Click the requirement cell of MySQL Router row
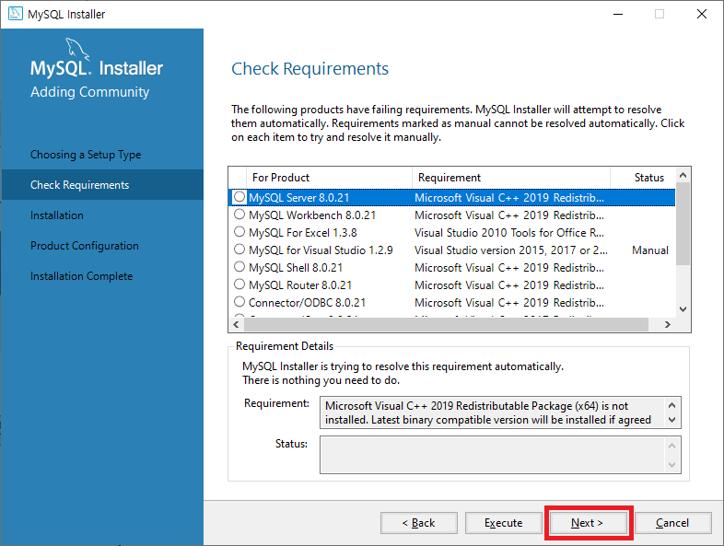This screenshot has height=546, width=724. (509, 285)
